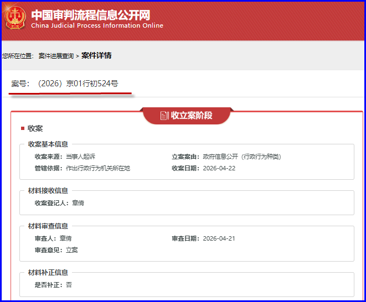Click the 中国审判流程信息公开网 site title
The width and height of the screenshot is (366, 302).
coord(90,14)
